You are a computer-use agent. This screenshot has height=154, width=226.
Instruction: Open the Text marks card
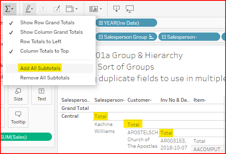point(42,95)
